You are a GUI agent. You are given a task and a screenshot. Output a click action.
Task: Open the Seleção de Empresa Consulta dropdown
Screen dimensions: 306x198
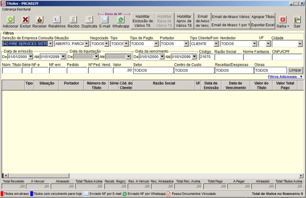[x=50, y=44]
